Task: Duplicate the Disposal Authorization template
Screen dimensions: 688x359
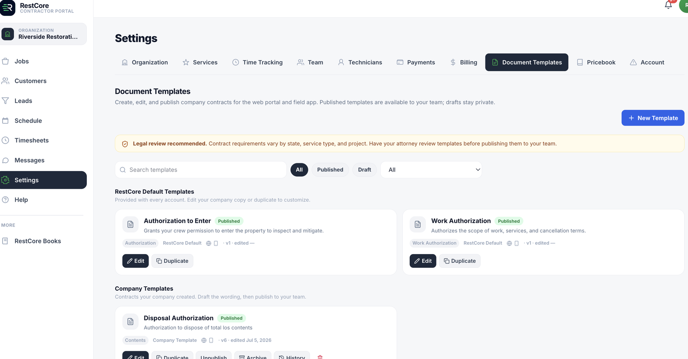Action: pyautogui.click(x=172, y=356)
